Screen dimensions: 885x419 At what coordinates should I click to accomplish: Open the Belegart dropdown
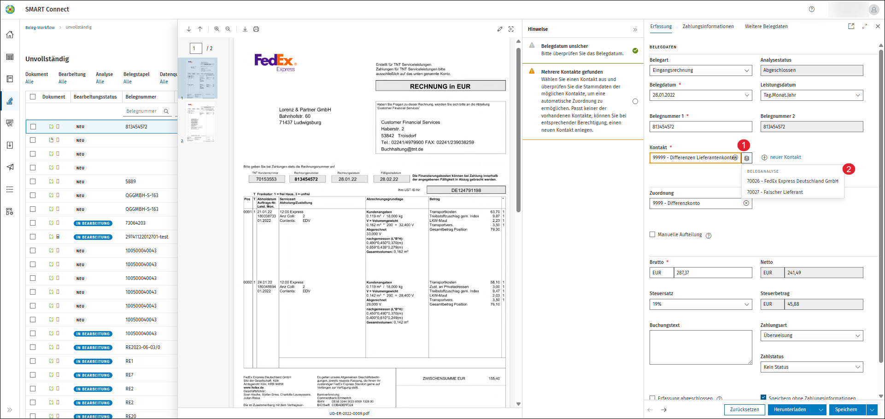pos(701,70)
